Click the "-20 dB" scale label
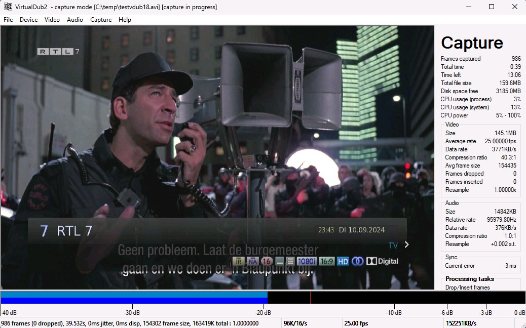This screenshot has width=526, height=328. 263,313
